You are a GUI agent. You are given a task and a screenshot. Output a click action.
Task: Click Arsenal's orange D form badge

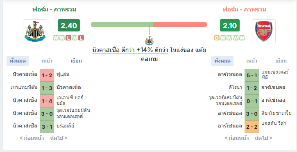click(x=217, y=38)
